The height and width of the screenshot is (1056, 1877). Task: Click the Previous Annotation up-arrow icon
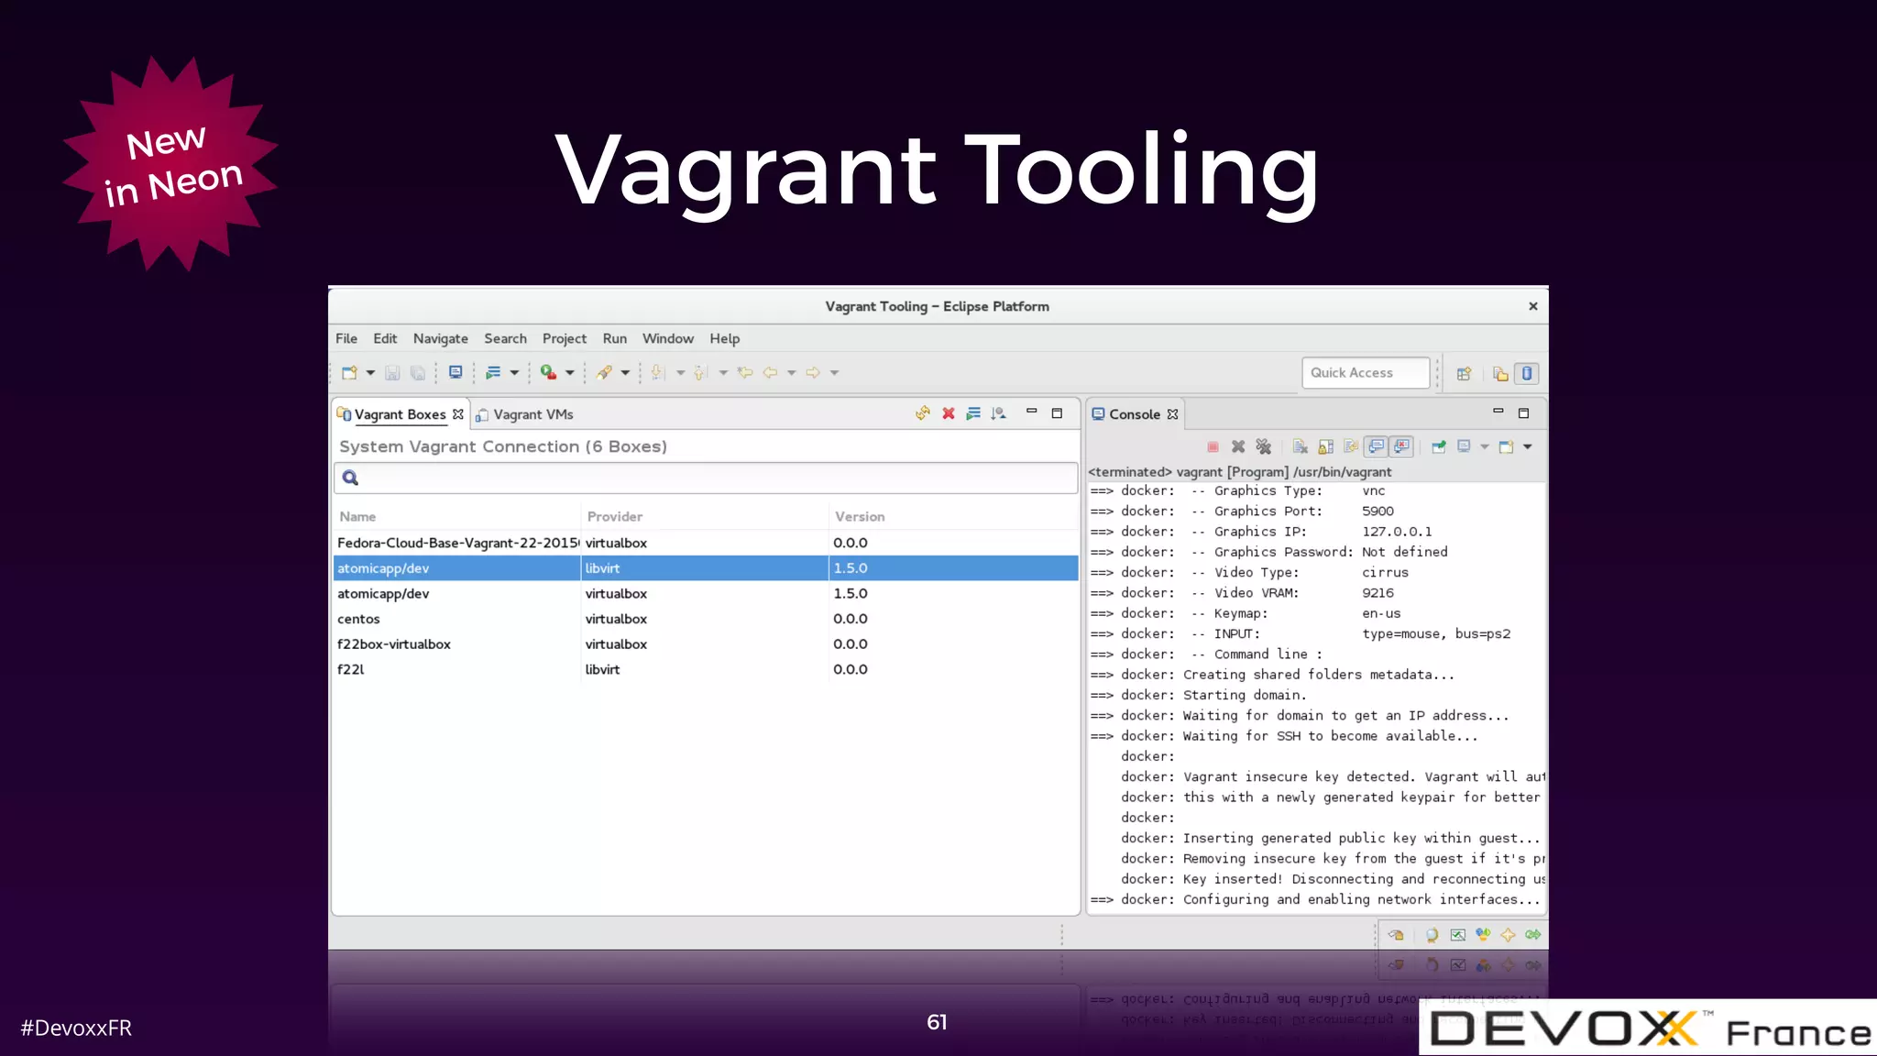point(700,372)
